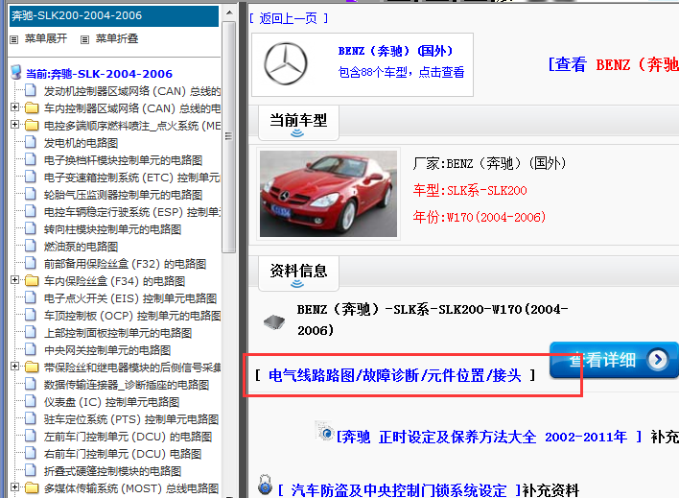Open the 汽车防盗及中央控制门锁系统设定 link
The width and height of the screenshot is (679, 498).
tap(399, 490)
